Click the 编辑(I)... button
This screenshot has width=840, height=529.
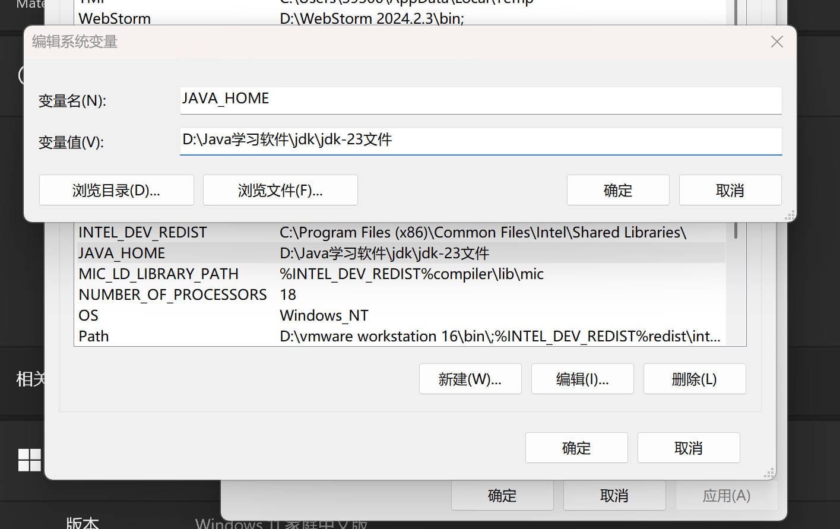click(x=582, y=379)
